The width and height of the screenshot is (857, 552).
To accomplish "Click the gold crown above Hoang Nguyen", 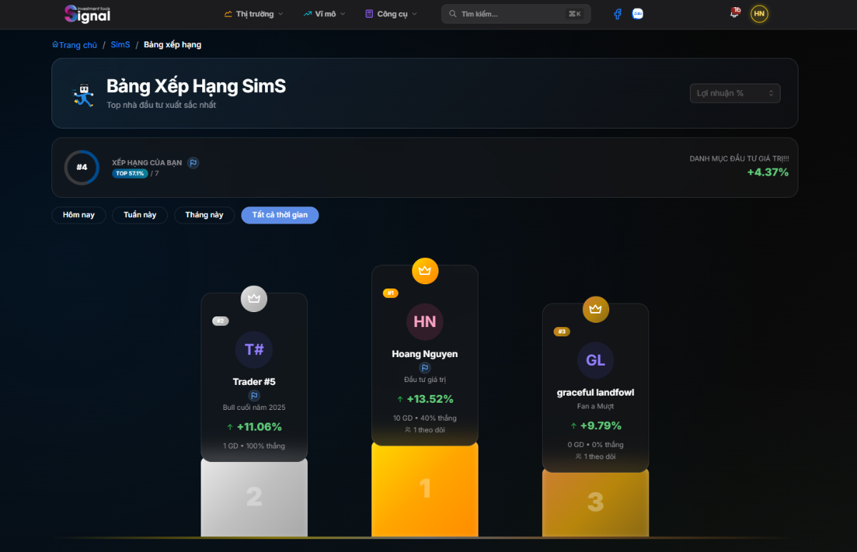I will (425, 271).
